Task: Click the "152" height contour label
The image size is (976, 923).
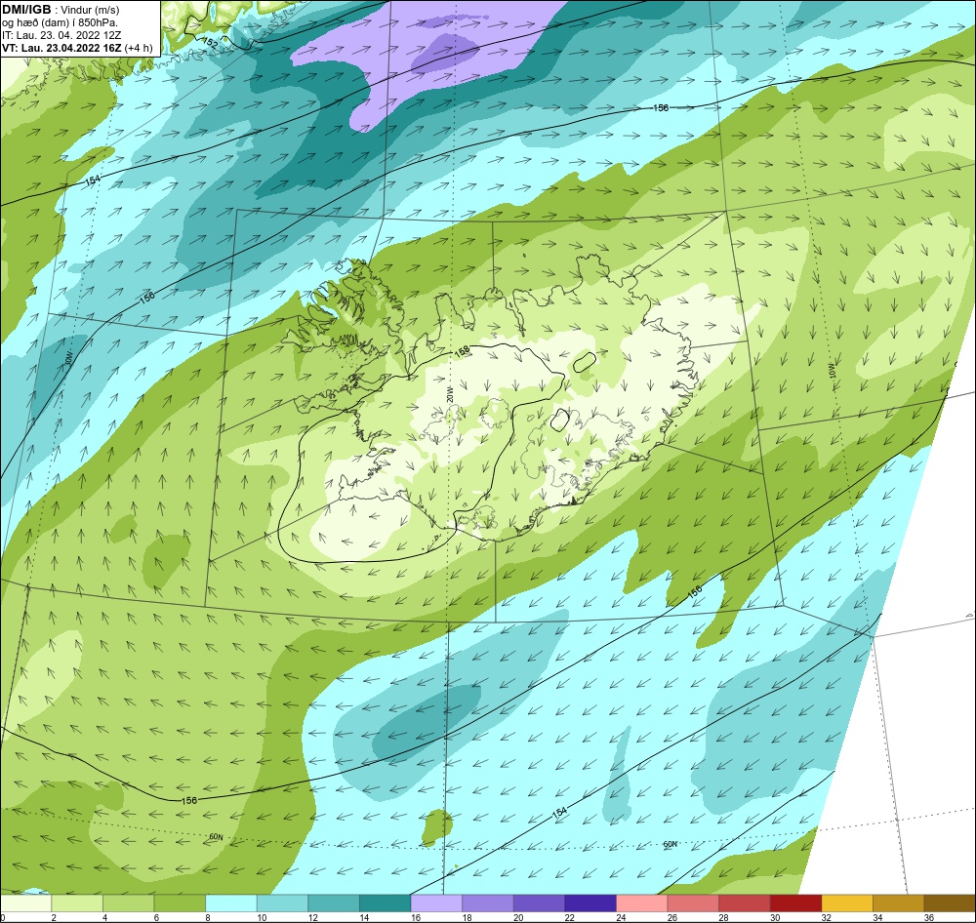Action: point(211,43)
